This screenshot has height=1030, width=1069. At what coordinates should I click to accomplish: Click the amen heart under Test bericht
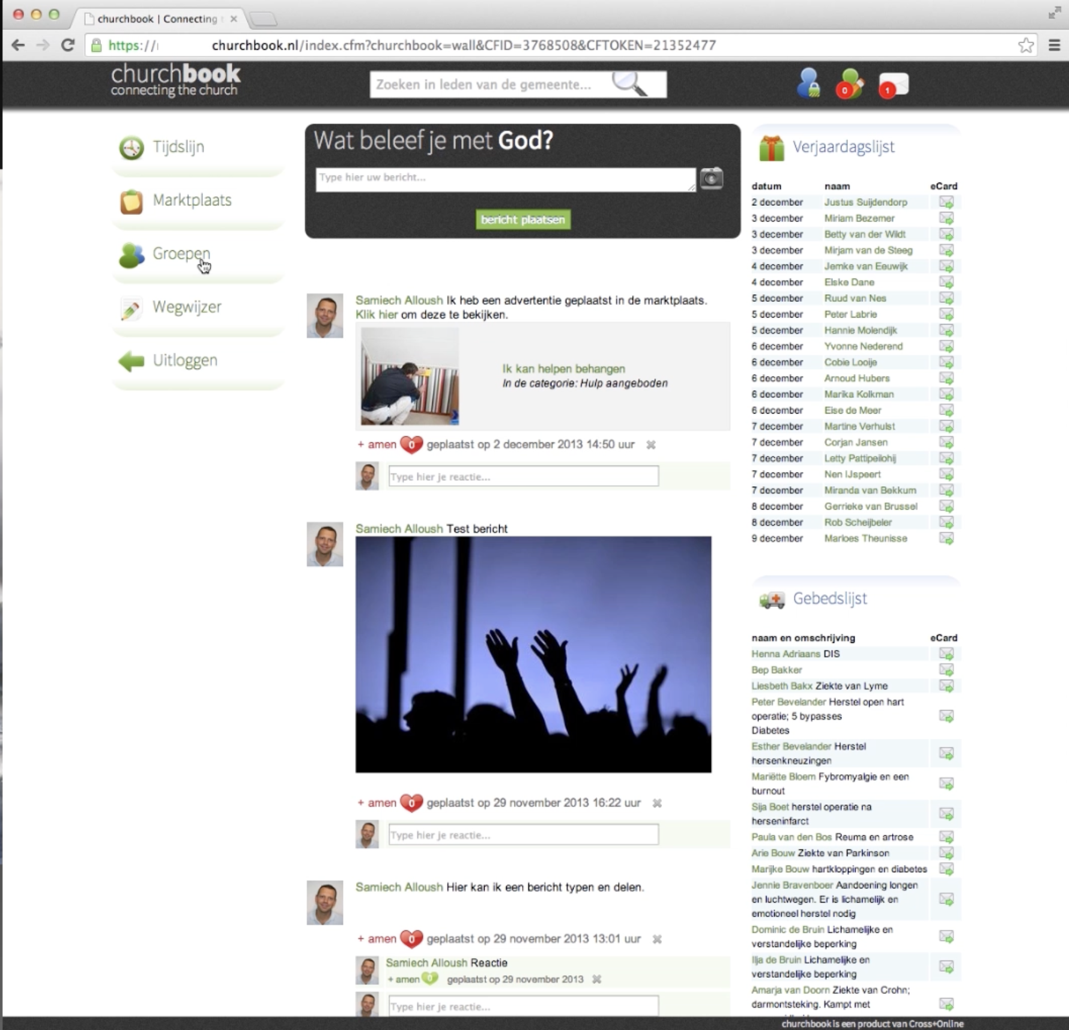click(x=411, y=803)
